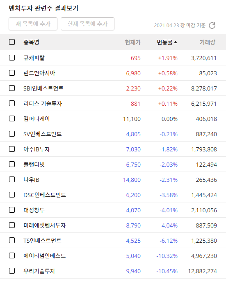Screen dimensions: 226x281
Task: Open SV인베스트먼트 stock name
Action: tap(43, 134)
